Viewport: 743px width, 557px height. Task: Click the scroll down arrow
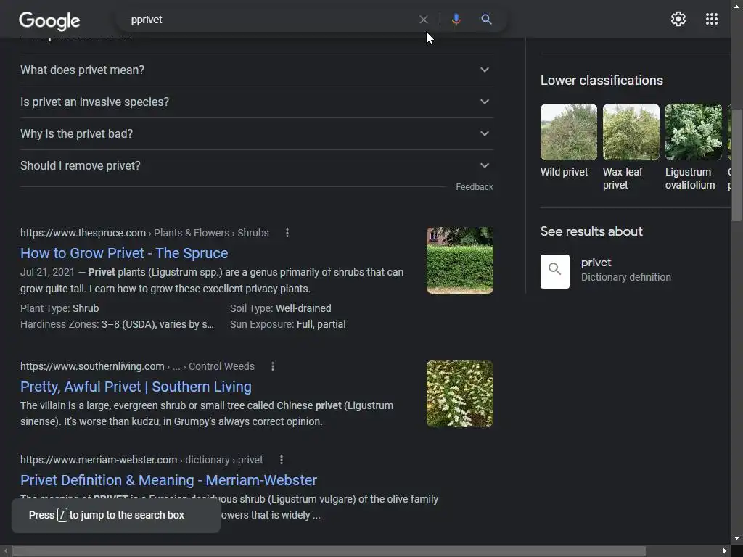click(736, 538)
